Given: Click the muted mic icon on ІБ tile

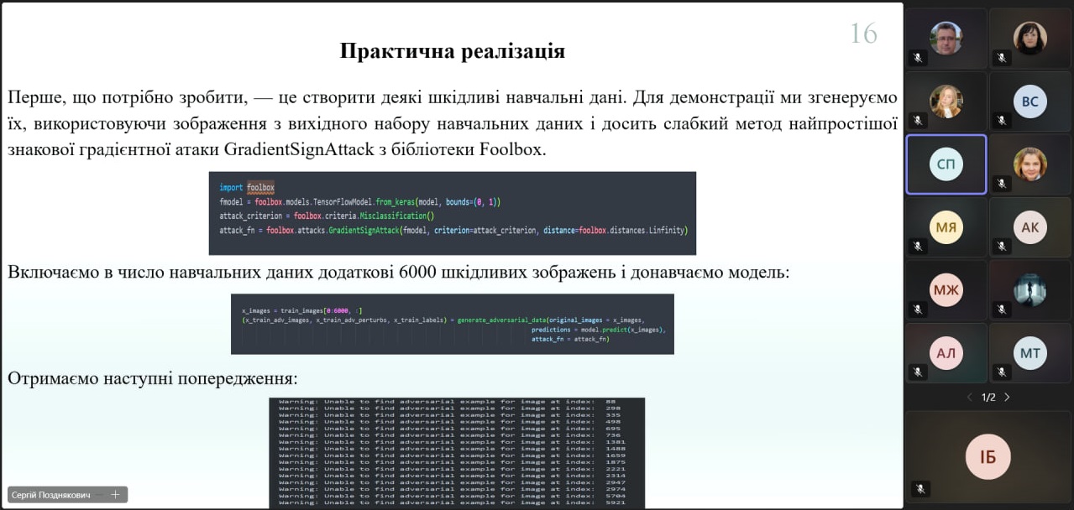Looking at the screenshot, I should [919, 488].
